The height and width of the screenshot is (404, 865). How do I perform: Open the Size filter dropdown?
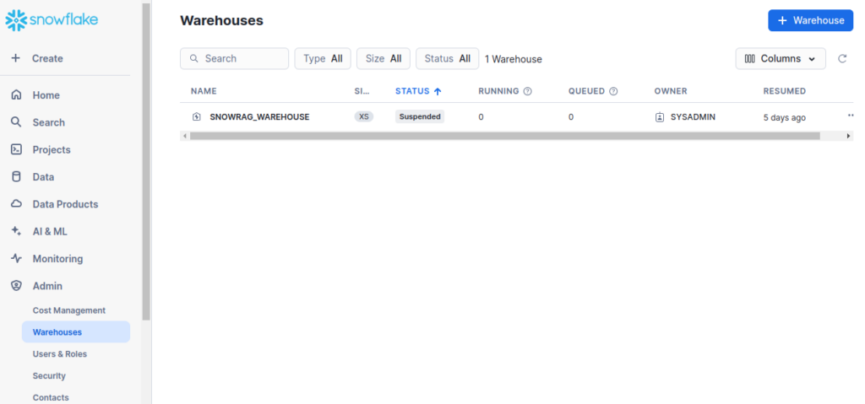pos(384,58)
